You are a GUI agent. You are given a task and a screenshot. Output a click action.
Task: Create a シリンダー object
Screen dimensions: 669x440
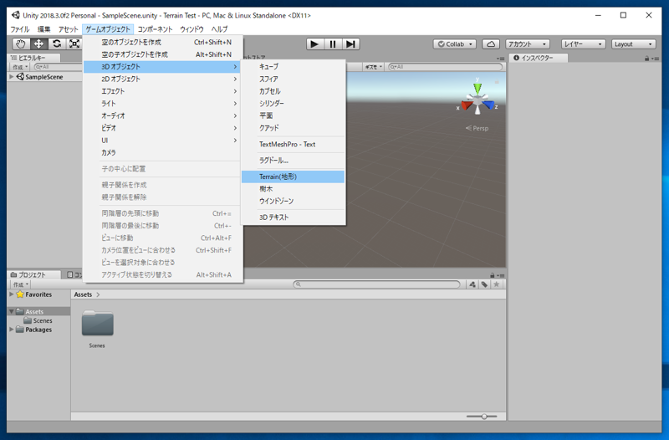click(x=294, y=104)
